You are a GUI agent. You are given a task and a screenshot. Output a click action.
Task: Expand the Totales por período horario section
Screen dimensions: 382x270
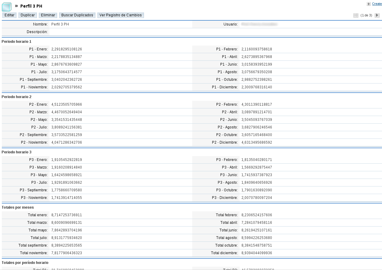[25, 262]
